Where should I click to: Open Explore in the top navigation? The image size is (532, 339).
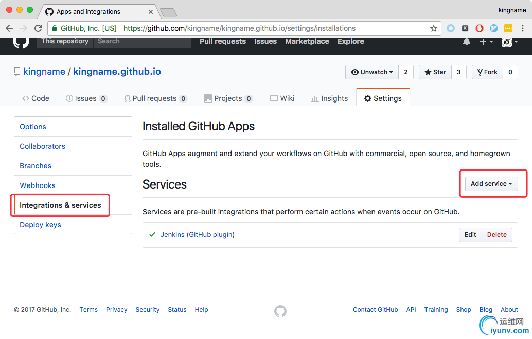click(x=350, y=41)
